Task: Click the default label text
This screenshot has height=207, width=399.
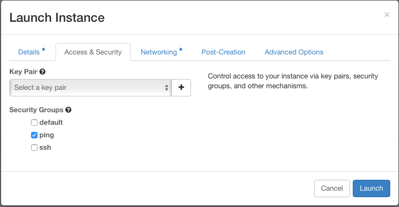Action: click(51, 123)
